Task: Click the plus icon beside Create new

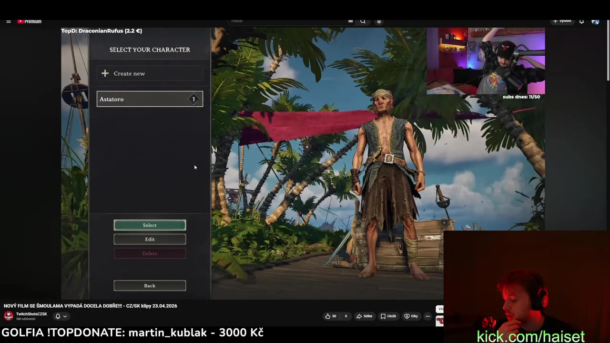Action: click(x=105, y=73)
